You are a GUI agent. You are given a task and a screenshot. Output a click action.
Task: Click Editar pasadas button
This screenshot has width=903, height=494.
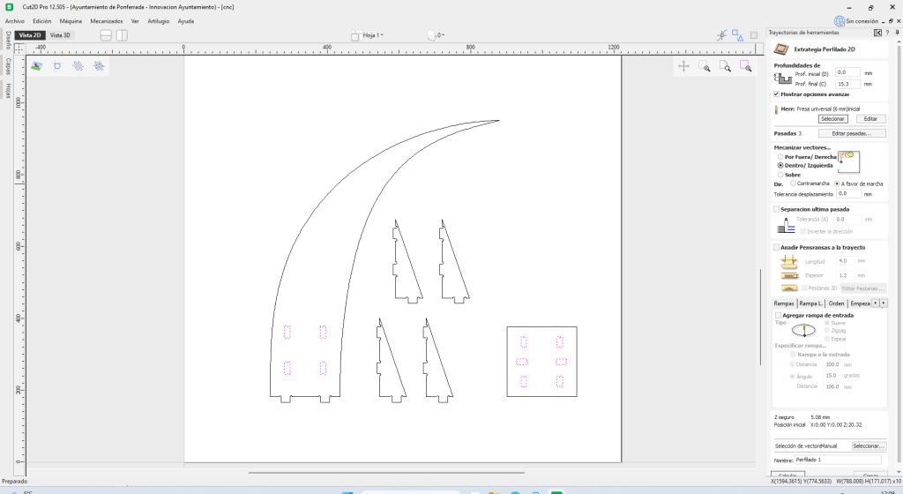click(852, 133)
